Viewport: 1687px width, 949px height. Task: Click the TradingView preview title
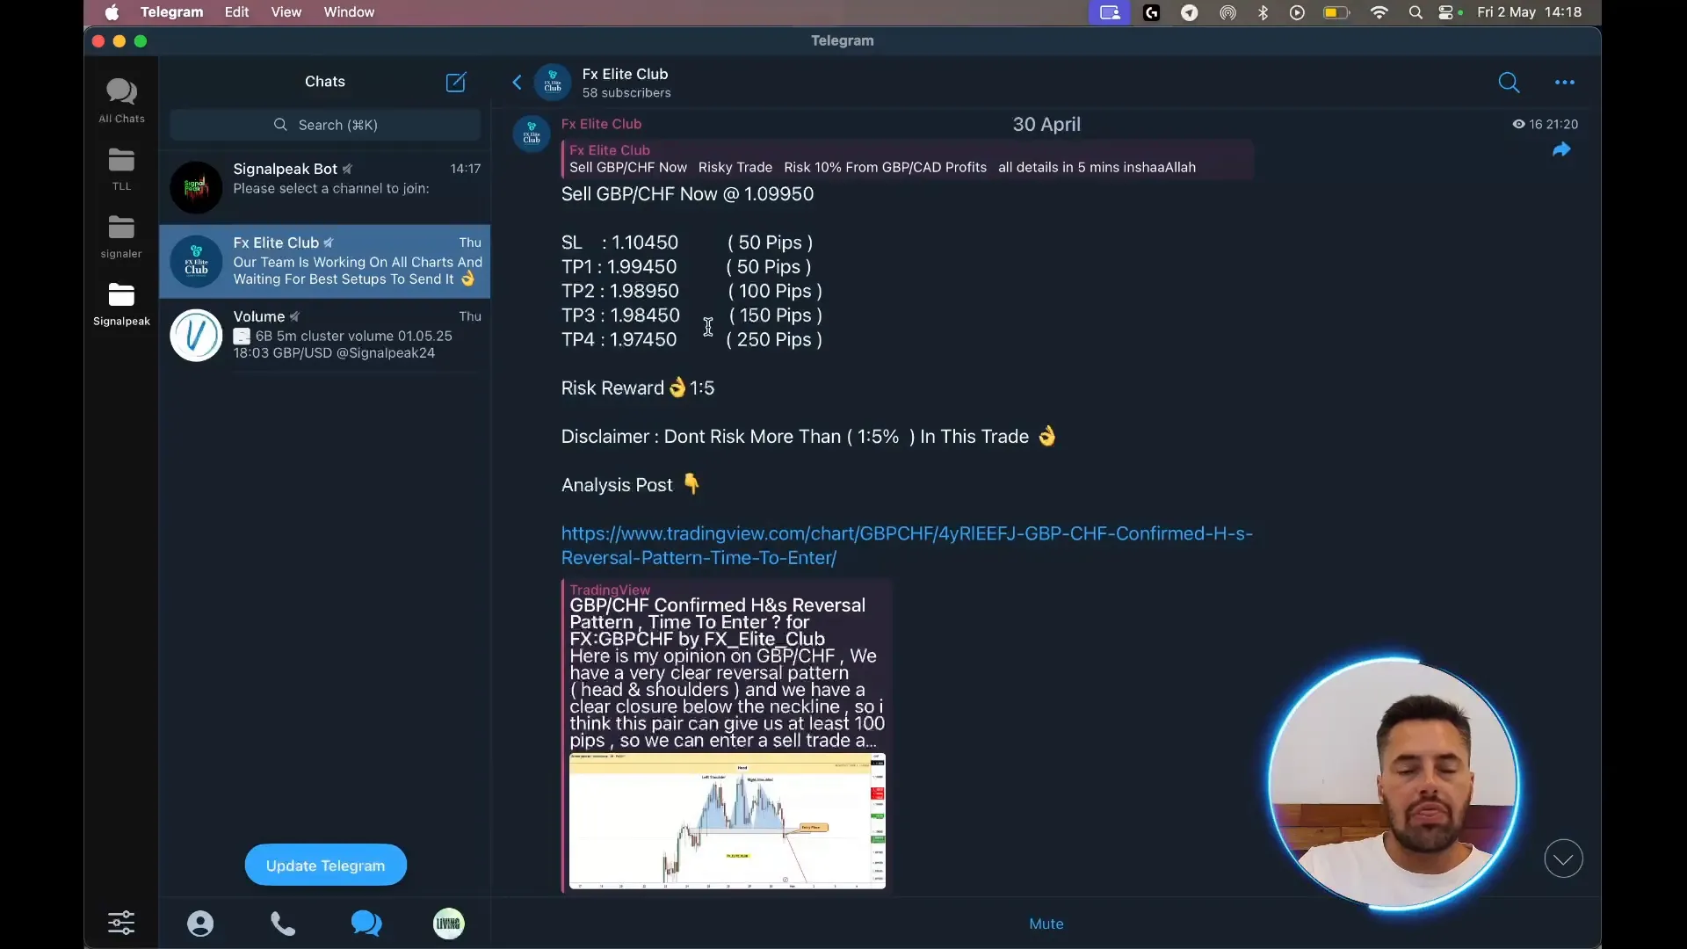click(x=718, y=622)
